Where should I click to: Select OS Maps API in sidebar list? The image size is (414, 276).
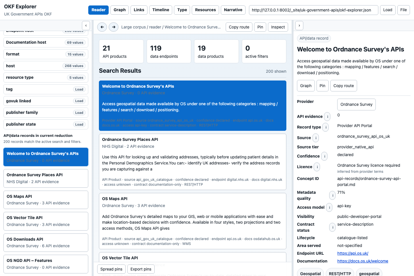(x=46, y=200)
